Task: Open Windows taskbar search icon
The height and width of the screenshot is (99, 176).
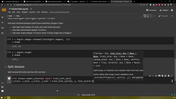Action: pyautogui.click(x=5, y=98)
